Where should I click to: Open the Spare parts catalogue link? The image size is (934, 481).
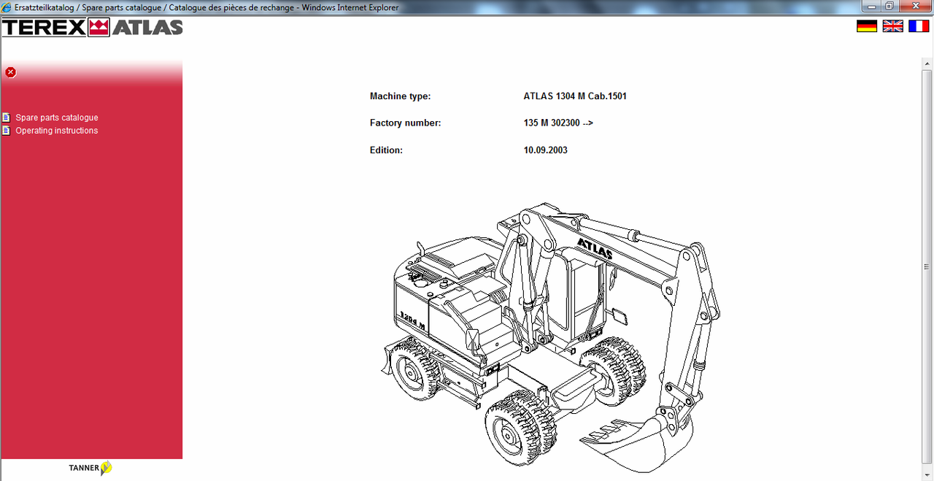57,118
